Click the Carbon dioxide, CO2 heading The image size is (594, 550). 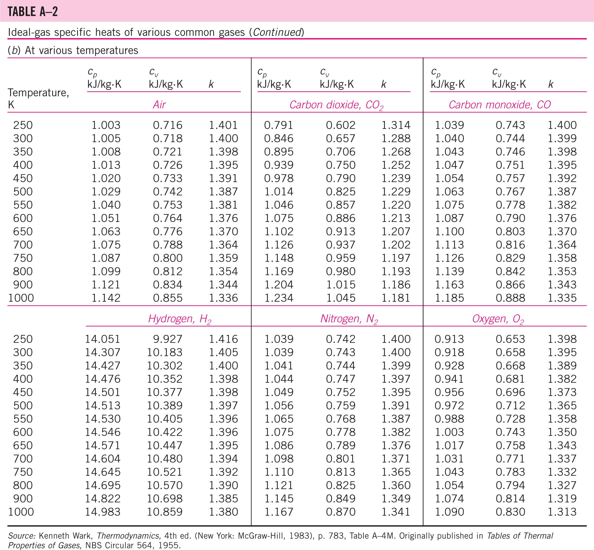336,105
